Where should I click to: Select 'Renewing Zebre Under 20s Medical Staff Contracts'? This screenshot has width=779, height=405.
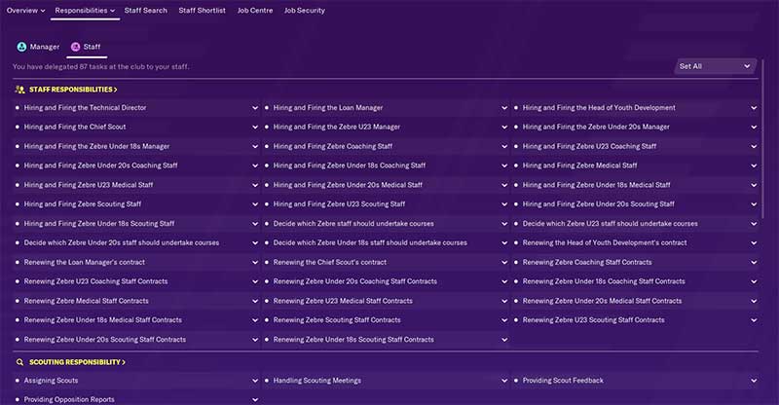(602, 301)
